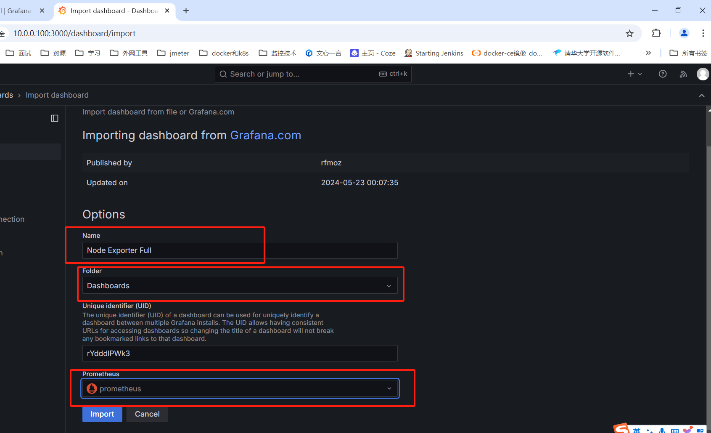Open the 监控技术 bookmark folder

278,53
